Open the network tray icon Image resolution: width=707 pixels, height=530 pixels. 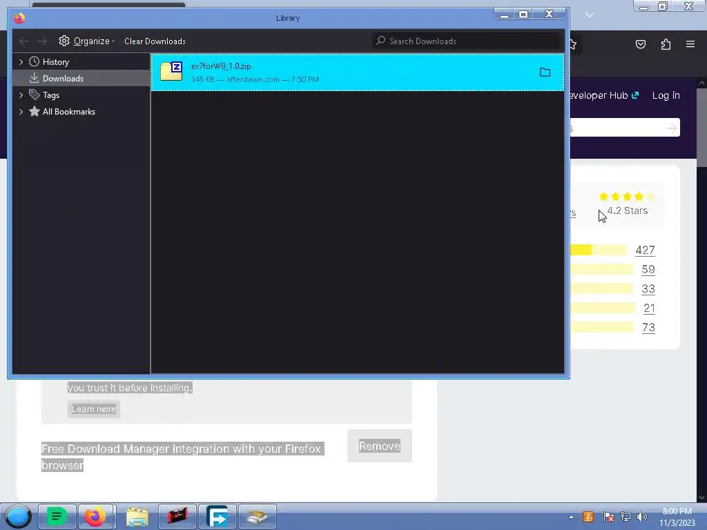[626, 517]
